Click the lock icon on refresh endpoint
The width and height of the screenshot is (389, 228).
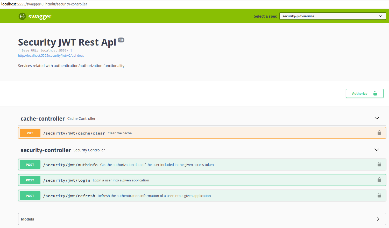pos(379,195)
